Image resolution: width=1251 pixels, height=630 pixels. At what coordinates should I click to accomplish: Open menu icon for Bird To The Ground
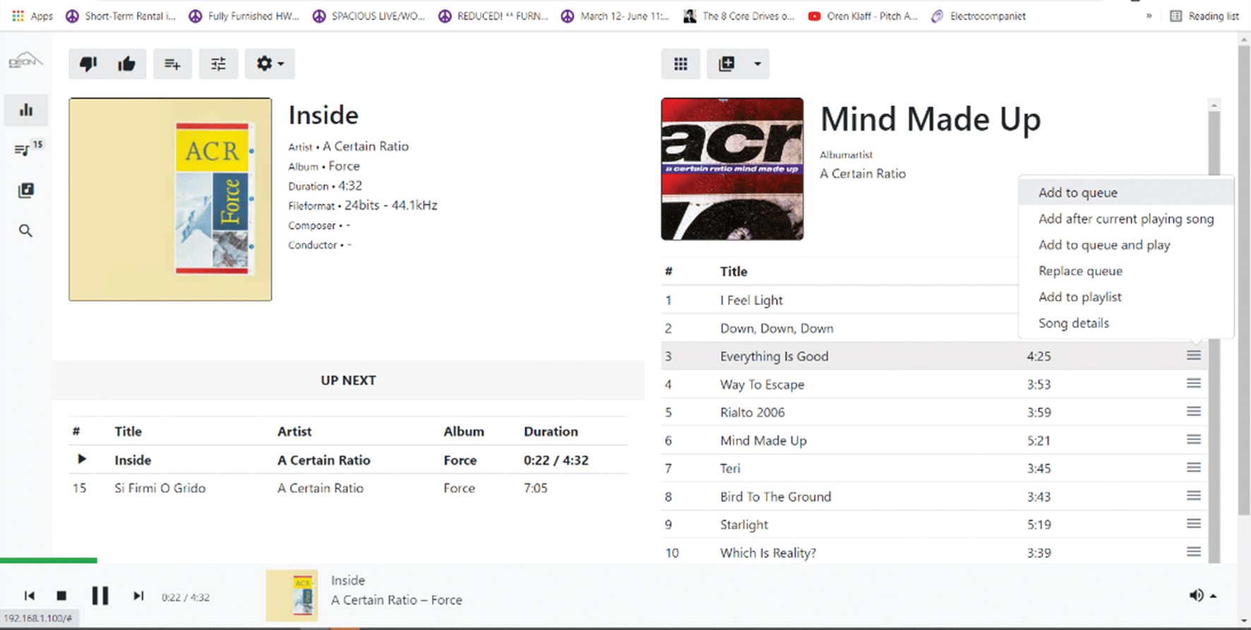[x=1194, y=496]
